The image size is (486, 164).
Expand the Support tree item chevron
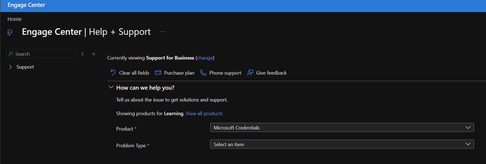(10, 67)
